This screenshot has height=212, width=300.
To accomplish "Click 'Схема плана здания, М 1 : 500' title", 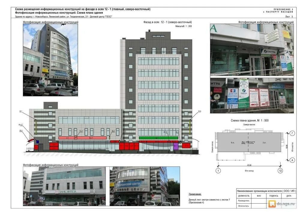I will click(250, 121).
